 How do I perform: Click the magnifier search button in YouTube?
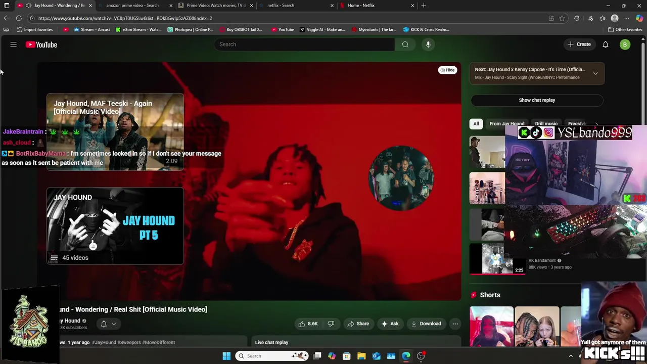[x=405, y=44]
